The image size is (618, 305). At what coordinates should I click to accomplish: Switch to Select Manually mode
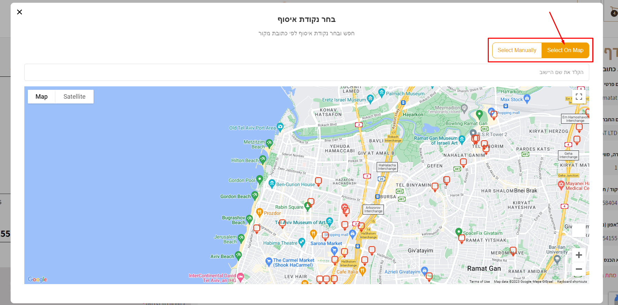pos(517,50)
